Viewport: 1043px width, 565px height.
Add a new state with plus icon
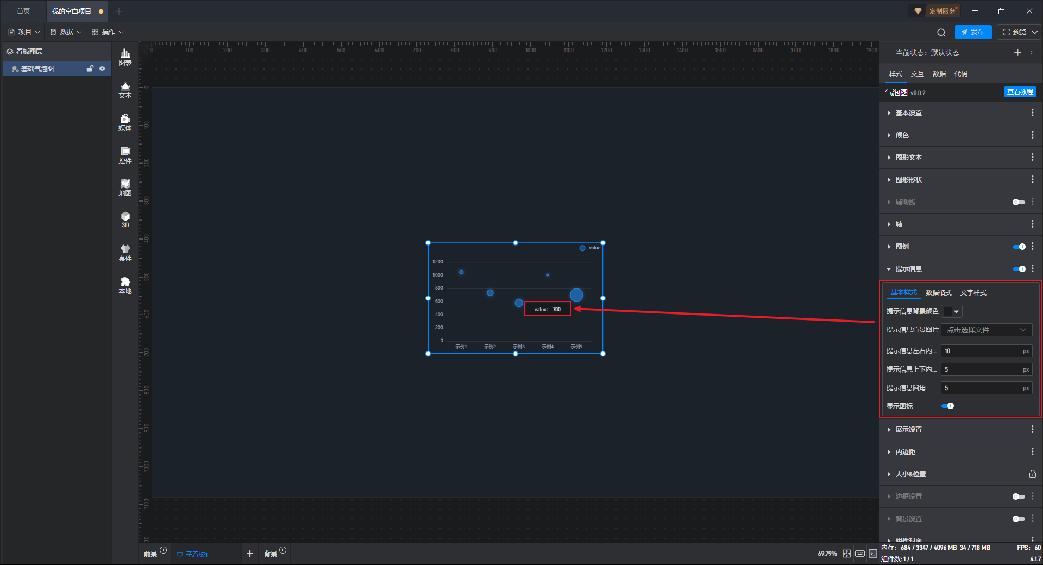pyautogui.click(x=1017, y=53)
